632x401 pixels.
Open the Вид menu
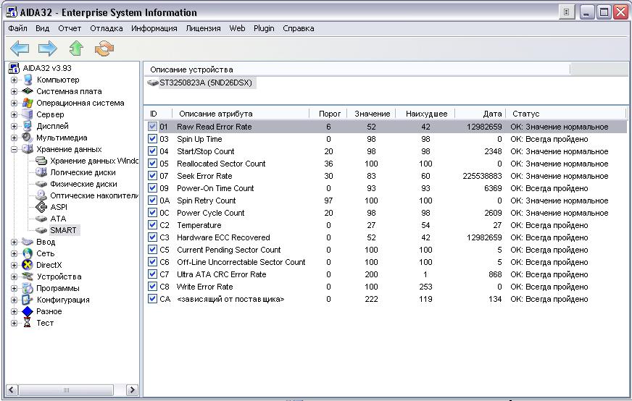coord(42,28)
